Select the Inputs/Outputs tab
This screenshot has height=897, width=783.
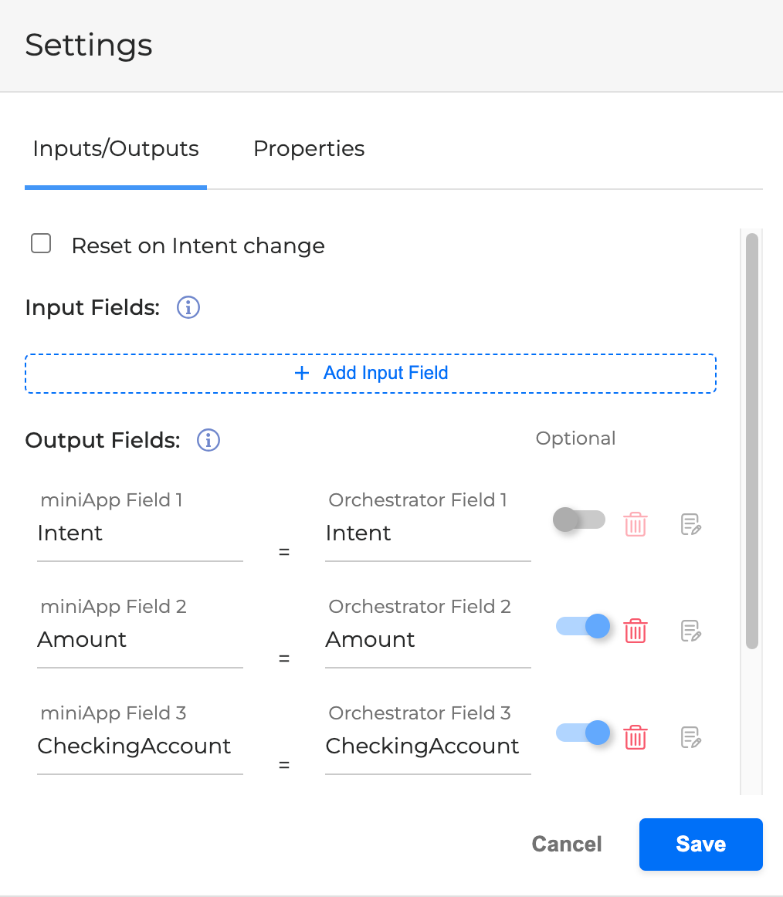(x=116, y=148)
